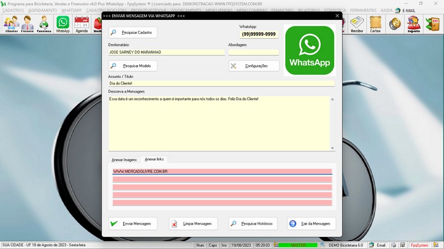This screenshot has height=249, width=444.
Task: Click Enviar Mensagem button
Action: (x=133, y=224)
